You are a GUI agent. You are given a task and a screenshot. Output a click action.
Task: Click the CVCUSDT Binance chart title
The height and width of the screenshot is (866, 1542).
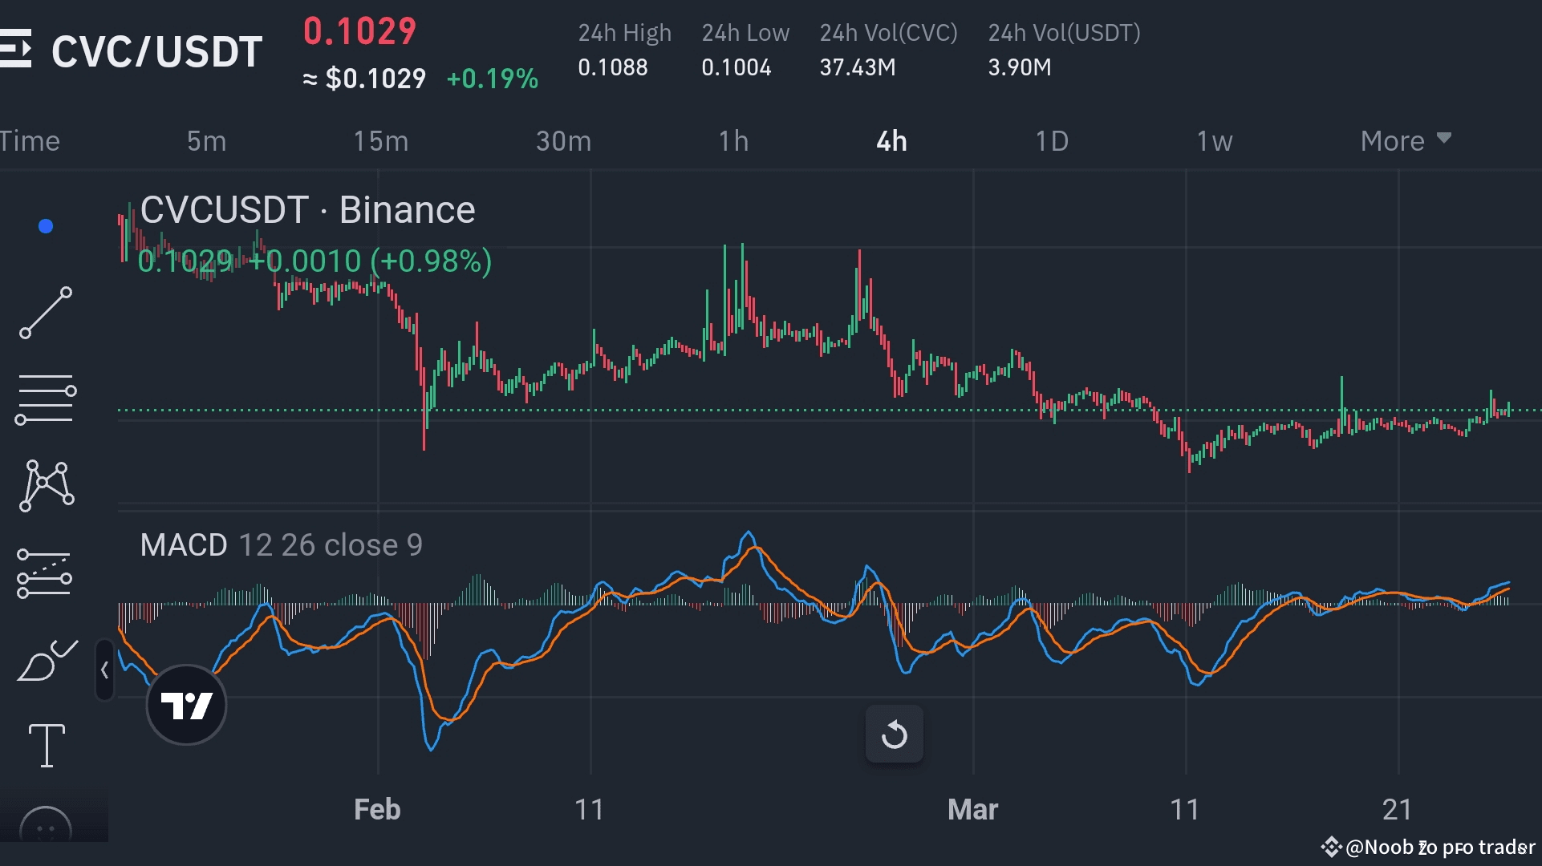pos(307,210)
